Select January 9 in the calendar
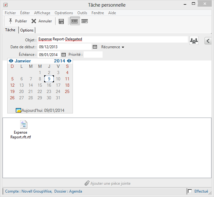 pos(49,79)
